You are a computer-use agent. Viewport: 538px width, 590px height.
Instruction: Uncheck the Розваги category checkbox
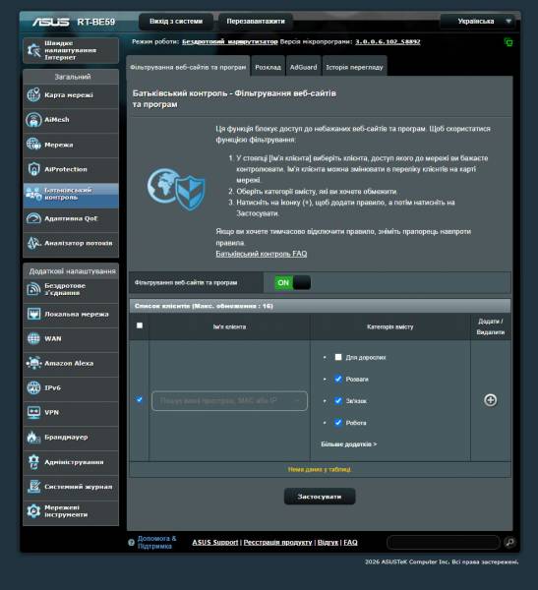tap(338, 379)
